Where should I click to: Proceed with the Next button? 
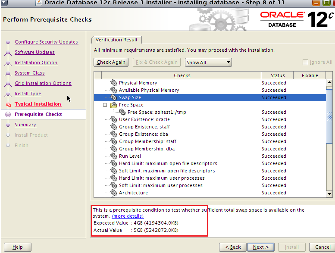point(261,247)
